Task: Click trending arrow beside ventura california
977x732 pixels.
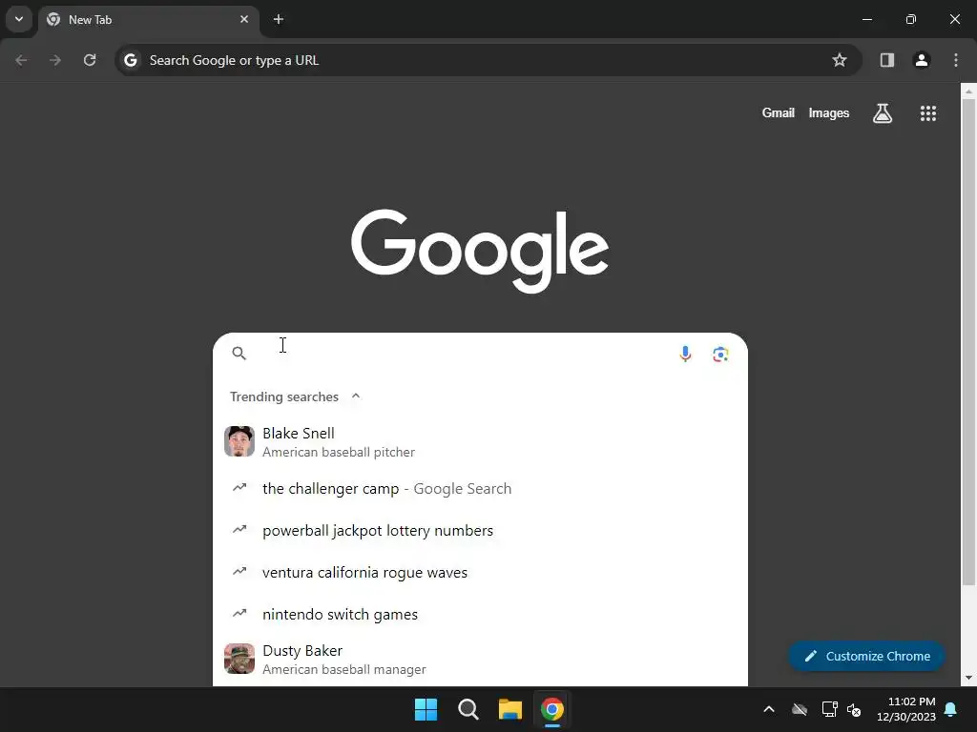Action: tap(239, 571)
